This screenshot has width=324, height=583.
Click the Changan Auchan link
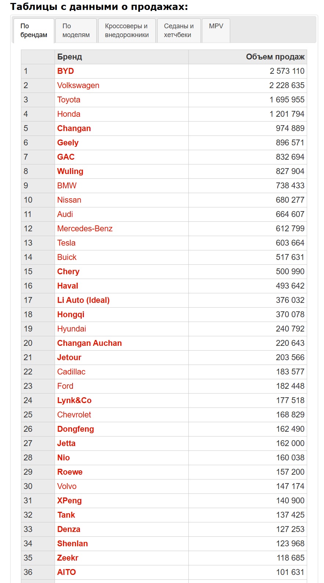point(89,343)
